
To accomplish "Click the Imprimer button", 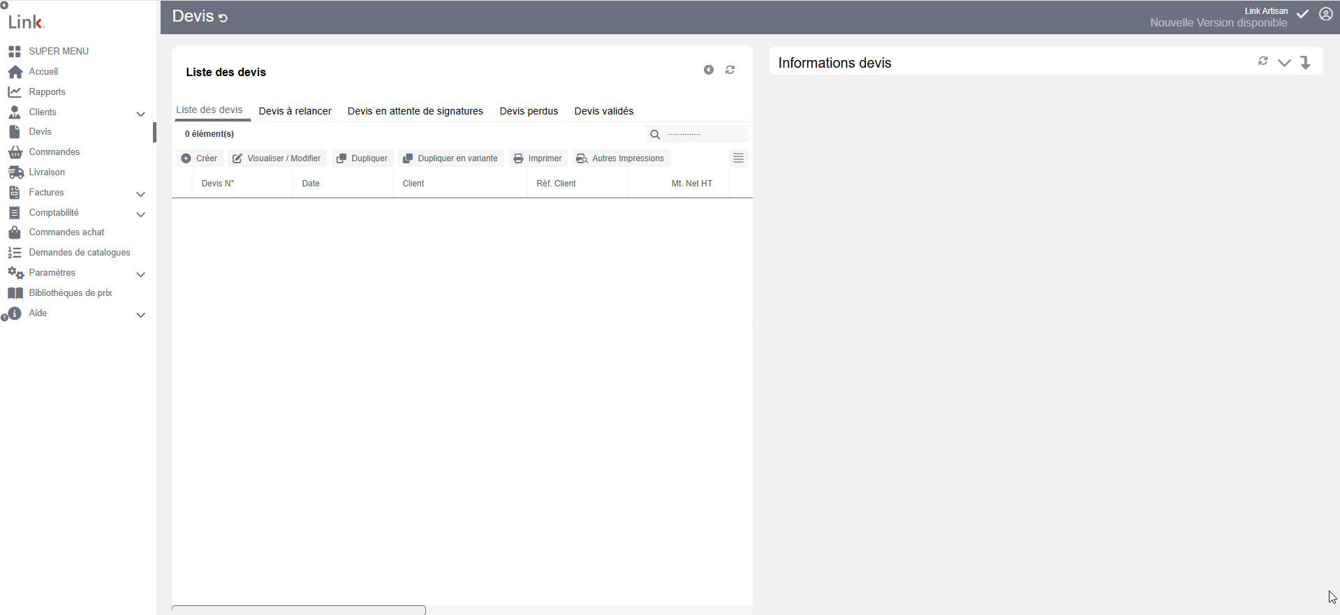I will point(538,158).
